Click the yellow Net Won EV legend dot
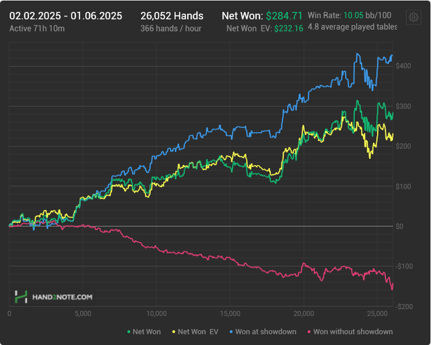The image size is (431, 345). point(174,332)
